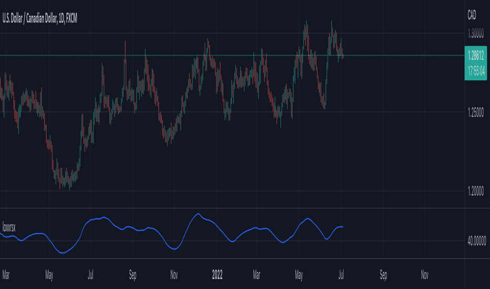
Task: Click the dotted current price line
Action: (232, 55)
